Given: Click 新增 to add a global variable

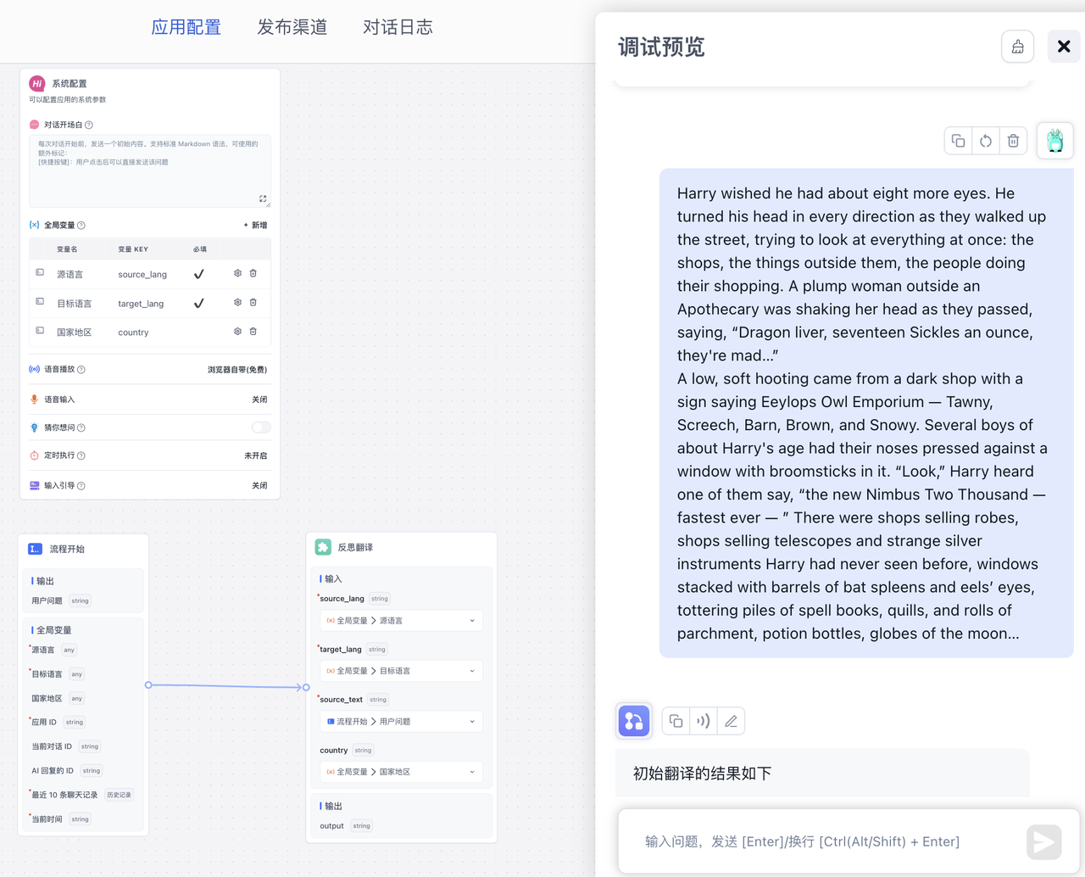Looking at the screenshot, I should [x=255, y=226].
